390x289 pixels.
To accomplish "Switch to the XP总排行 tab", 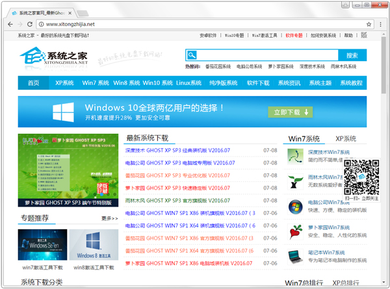I will tap(346, 283).
